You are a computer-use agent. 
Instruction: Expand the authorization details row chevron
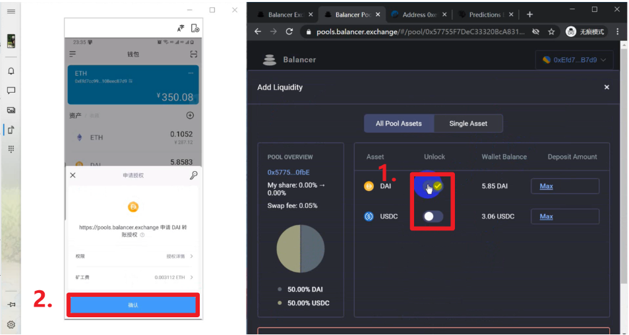(191, 256)
